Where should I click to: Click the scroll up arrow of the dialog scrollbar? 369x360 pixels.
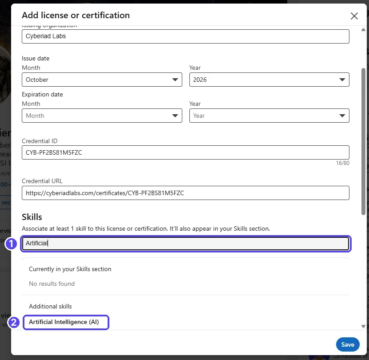[x=363, y=30]
